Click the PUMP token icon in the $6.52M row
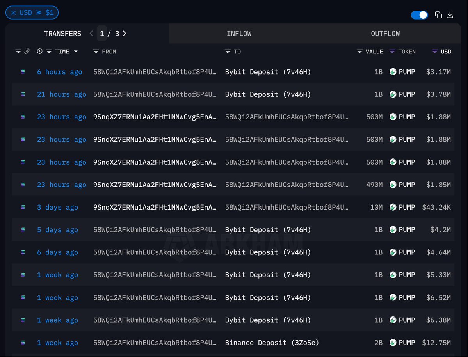 (393, 297)
